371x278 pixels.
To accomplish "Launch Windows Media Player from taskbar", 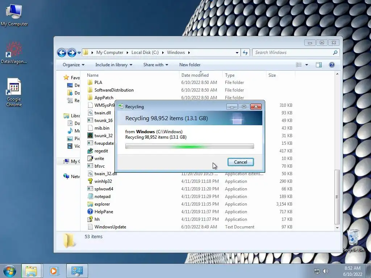I will (54, 271).
